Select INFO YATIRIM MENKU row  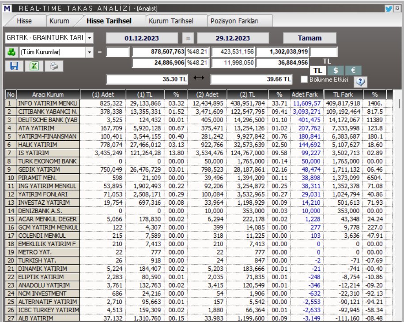pos(198,103)
